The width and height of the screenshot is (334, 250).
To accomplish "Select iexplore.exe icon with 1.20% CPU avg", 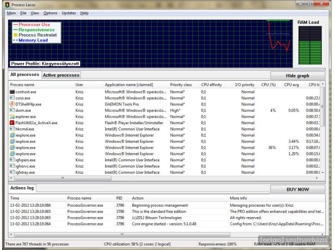I will [x=12, y=154].
